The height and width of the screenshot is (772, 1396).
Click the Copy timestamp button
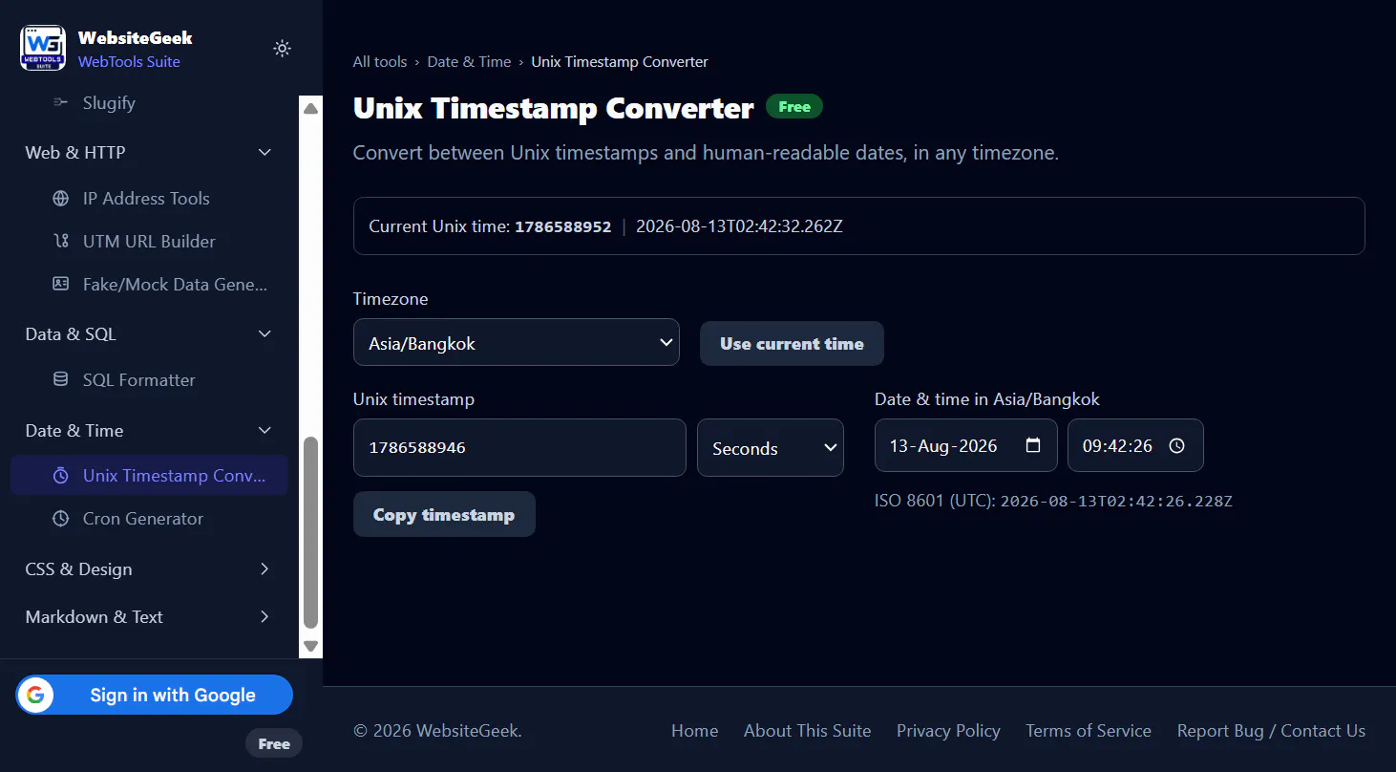(x=444, y=514)
